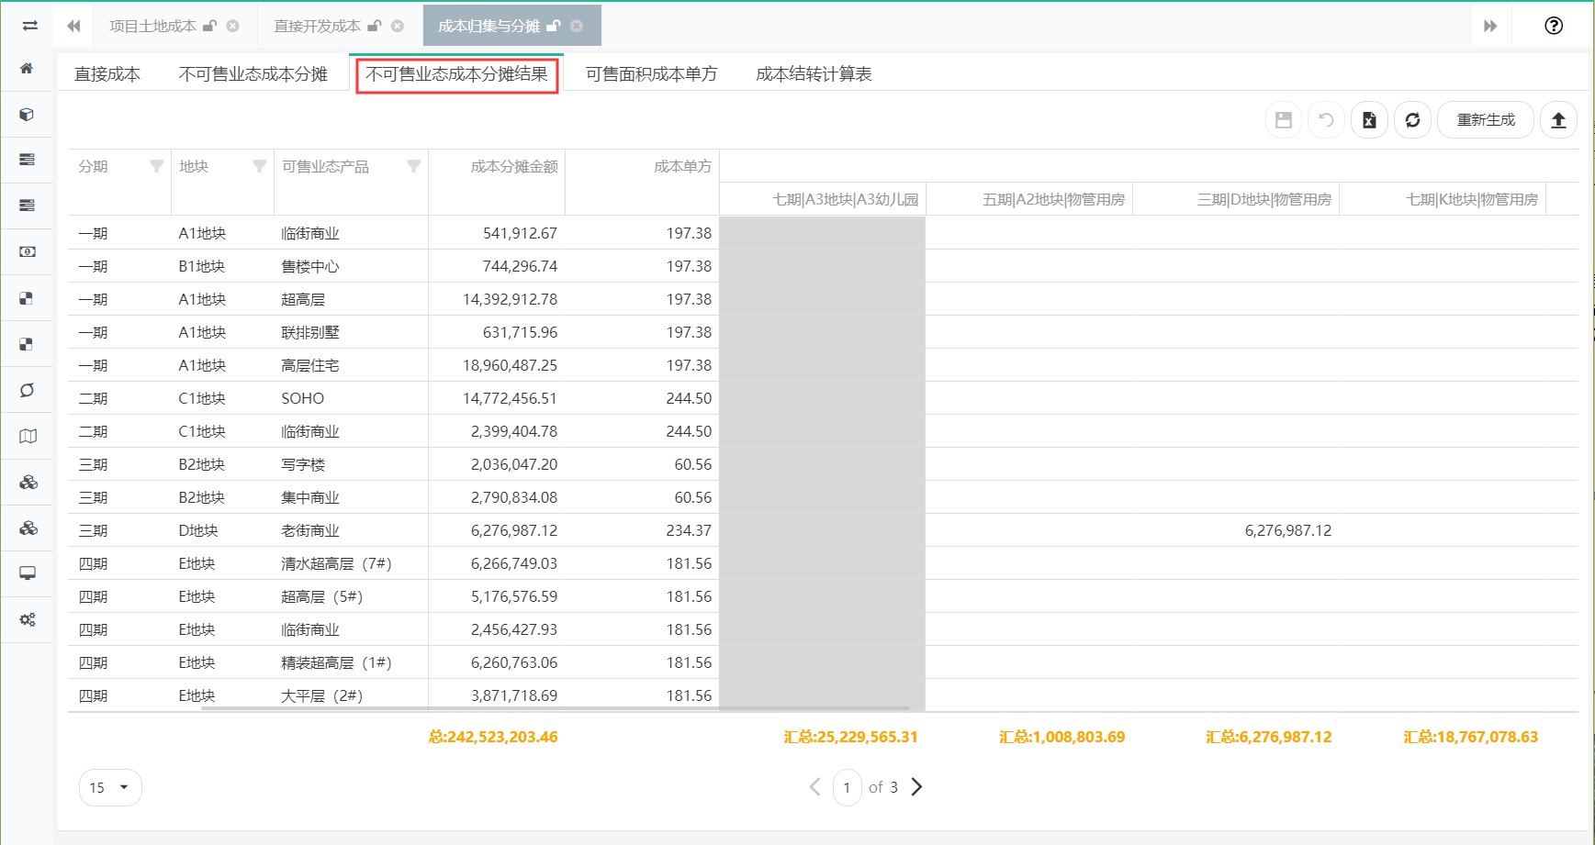Toggle the sidebar collapse arrows icon

[x=30, y=26]
